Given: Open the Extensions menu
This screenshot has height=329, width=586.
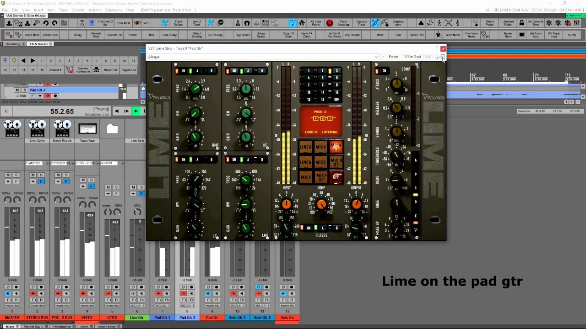Looking at the screenshot, I should [114, 10].
